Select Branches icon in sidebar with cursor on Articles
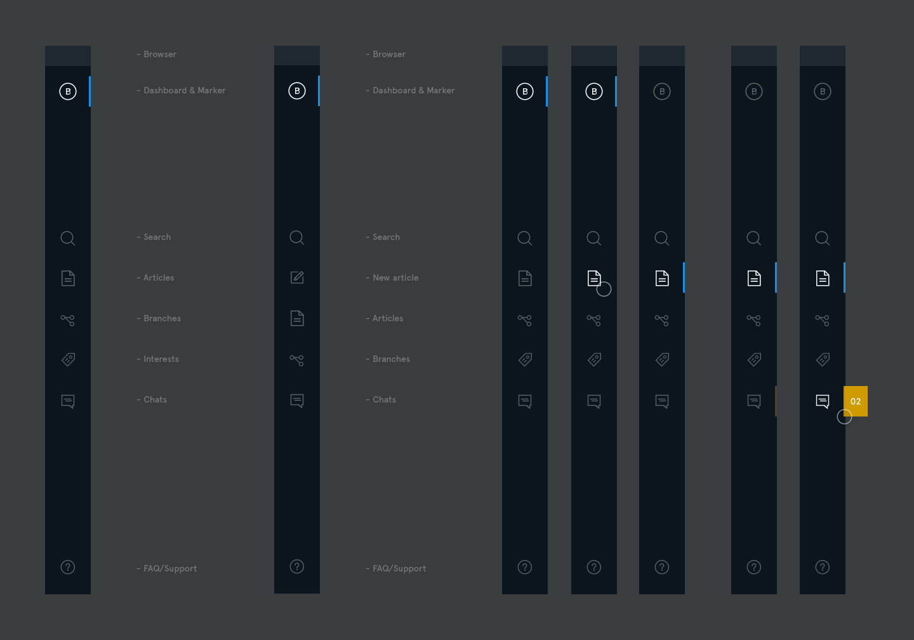 594,320
